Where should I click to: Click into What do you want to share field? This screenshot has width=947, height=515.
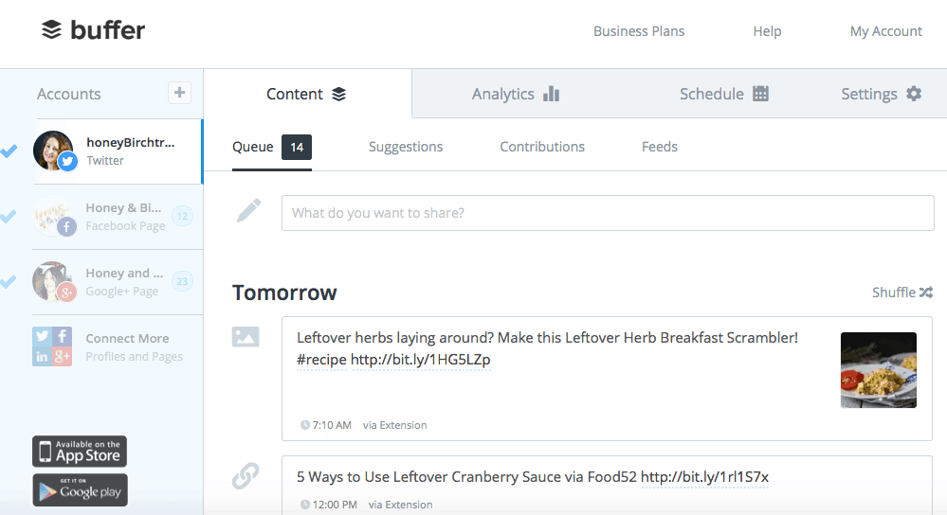[608, 213]
